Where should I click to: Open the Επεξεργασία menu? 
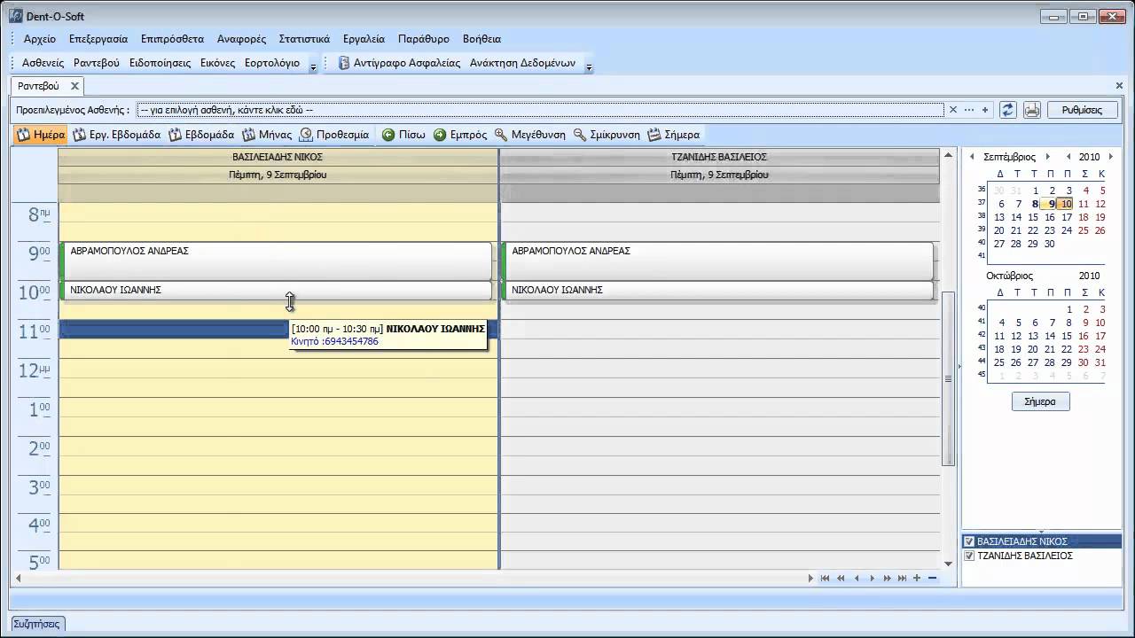98,39
